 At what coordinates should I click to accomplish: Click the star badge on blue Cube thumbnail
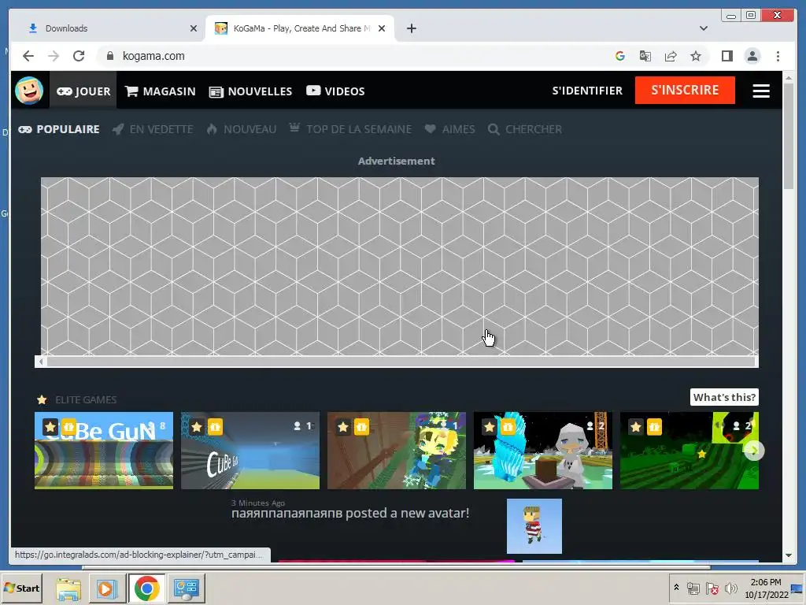click(x=197, y=426)
